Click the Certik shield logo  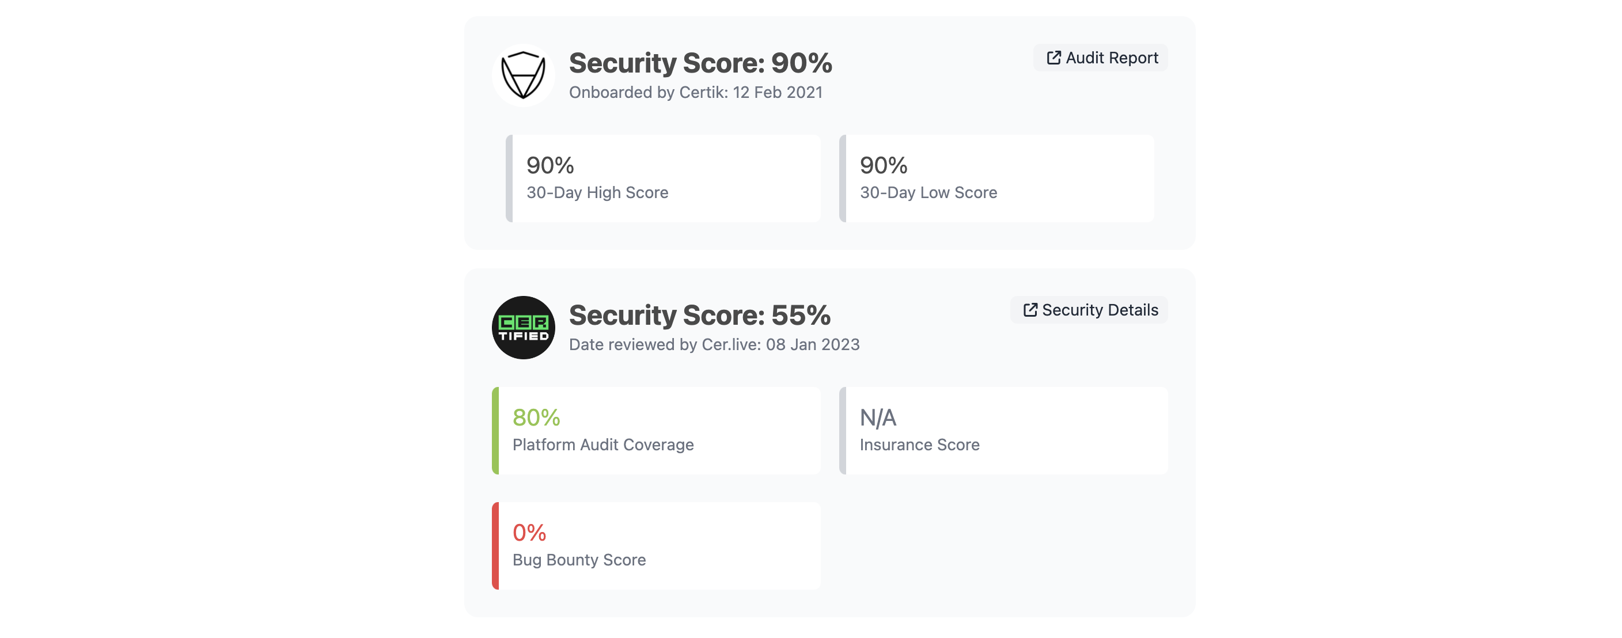pos(523,75)
